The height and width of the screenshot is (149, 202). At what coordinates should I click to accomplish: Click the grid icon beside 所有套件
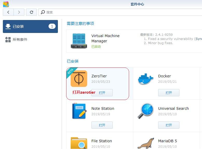[8, 39]
